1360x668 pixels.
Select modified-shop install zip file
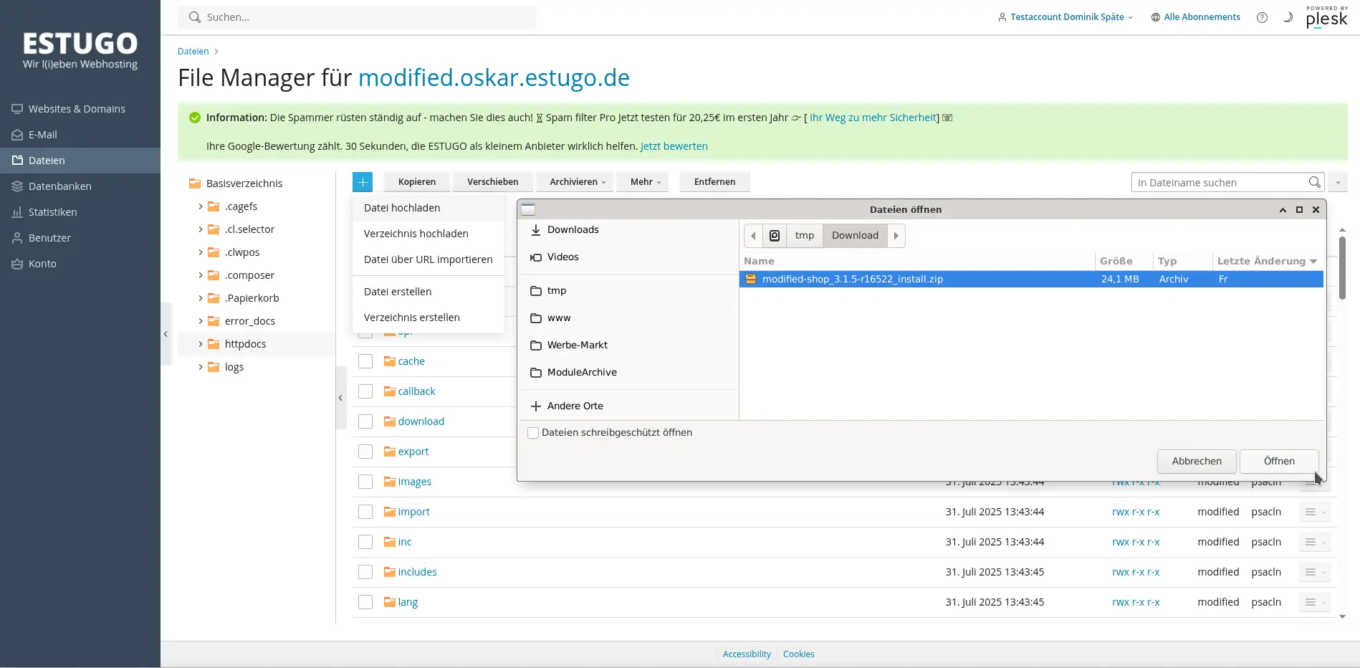click(x=852, y=280)
